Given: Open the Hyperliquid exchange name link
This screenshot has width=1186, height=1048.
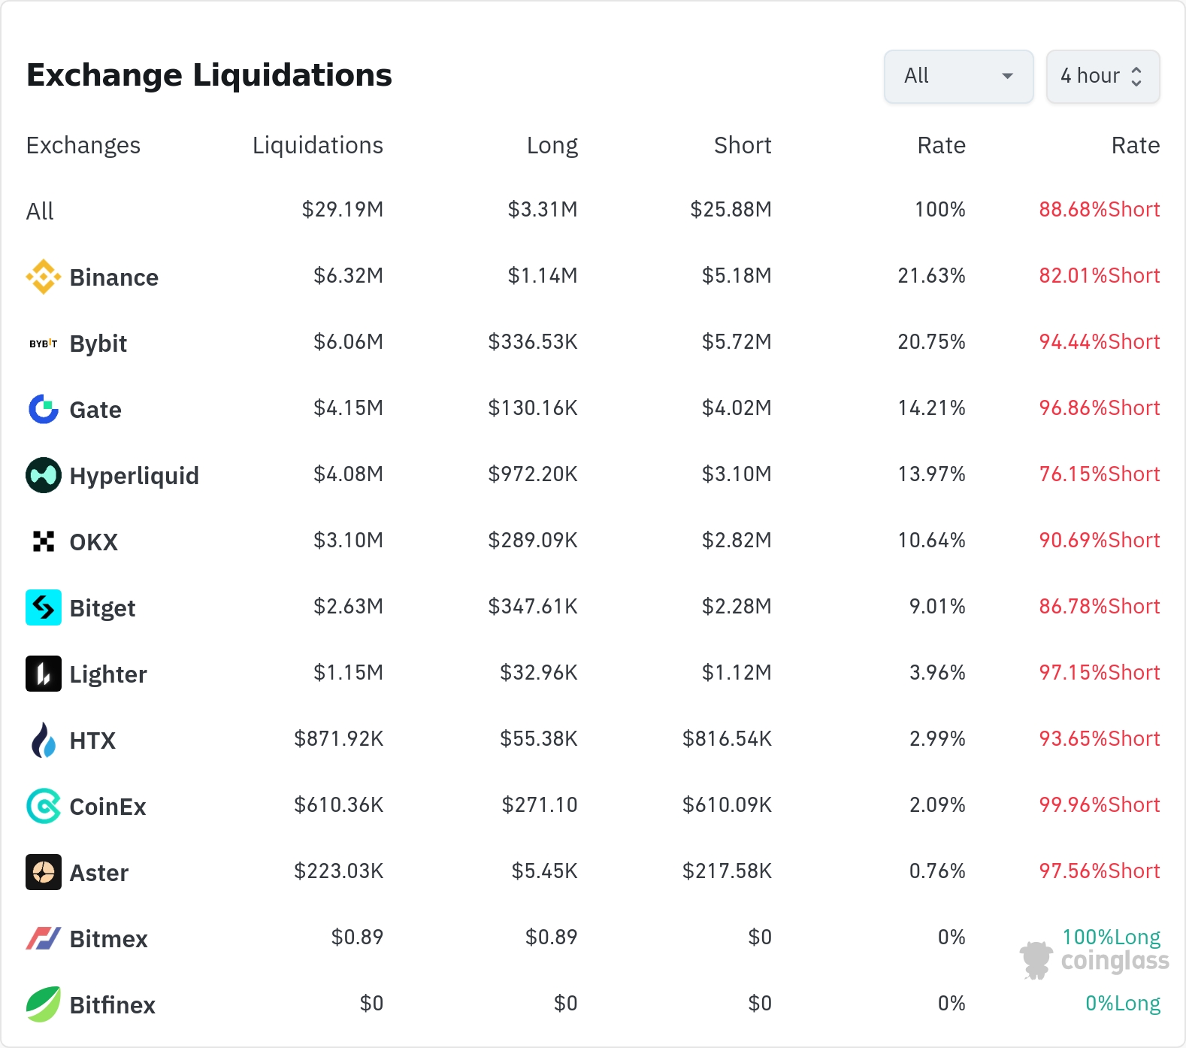Looking at the screenshot, I should [134, 476].
